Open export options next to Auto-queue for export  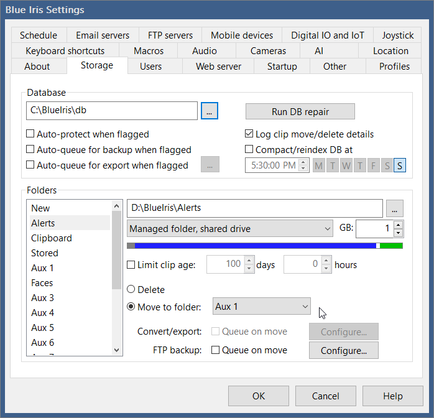(x=210, y=164)
